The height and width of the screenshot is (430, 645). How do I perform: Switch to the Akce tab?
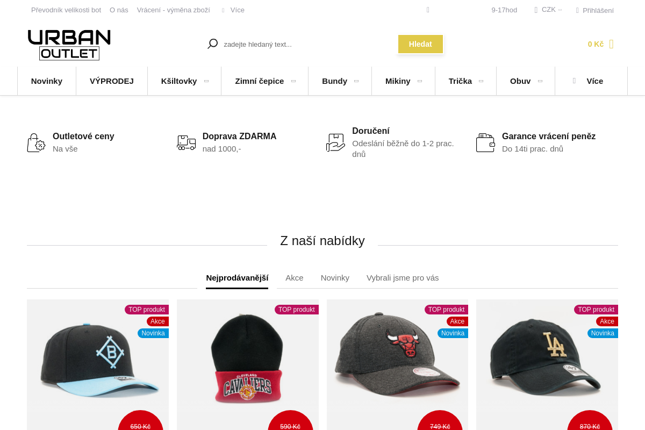click(x=295, y=278)
